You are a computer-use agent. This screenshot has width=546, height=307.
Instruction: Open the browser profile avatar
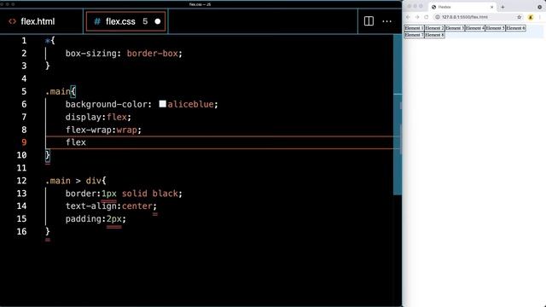[531, 17]
